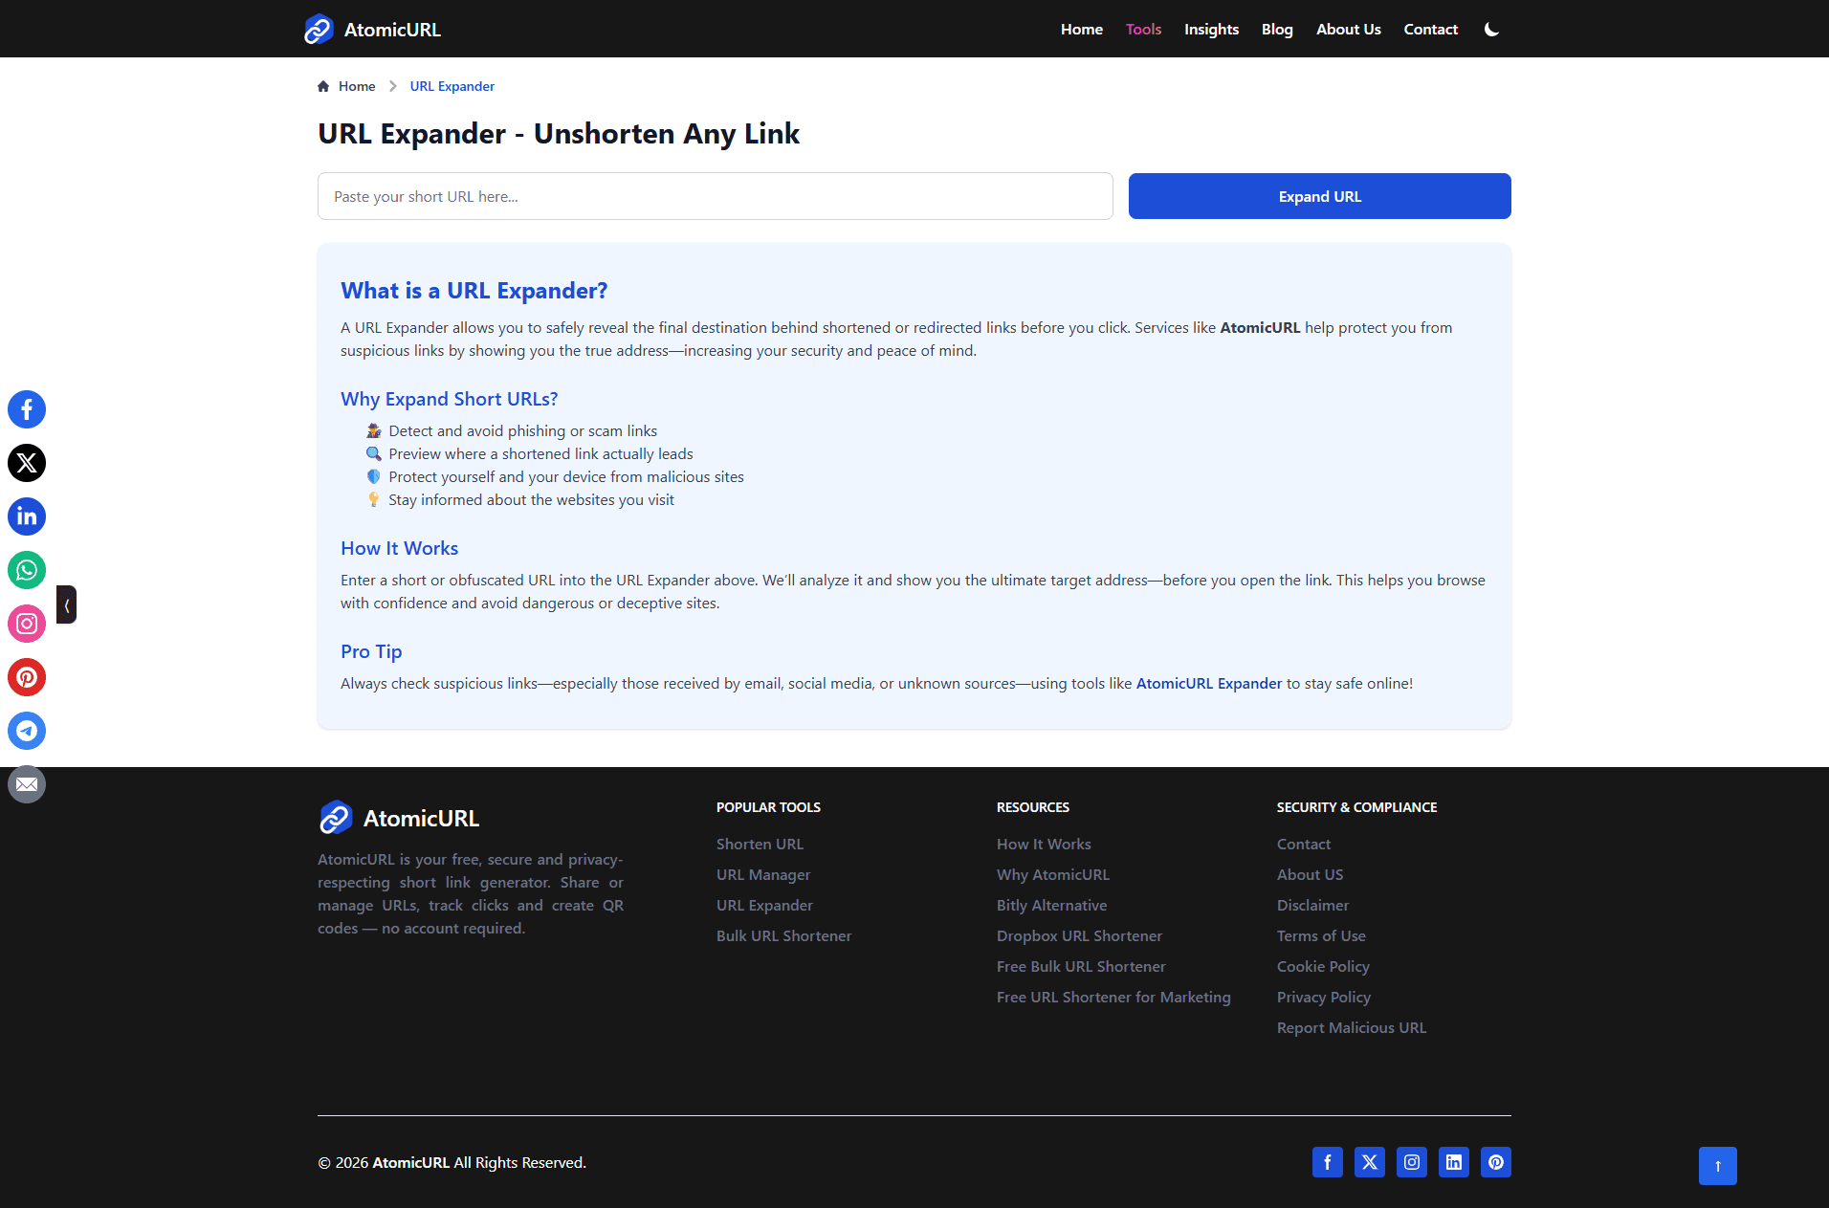Open URL Expander footer link
1829x1208 pixels.
pyautogui.click(x=764, y=905)
